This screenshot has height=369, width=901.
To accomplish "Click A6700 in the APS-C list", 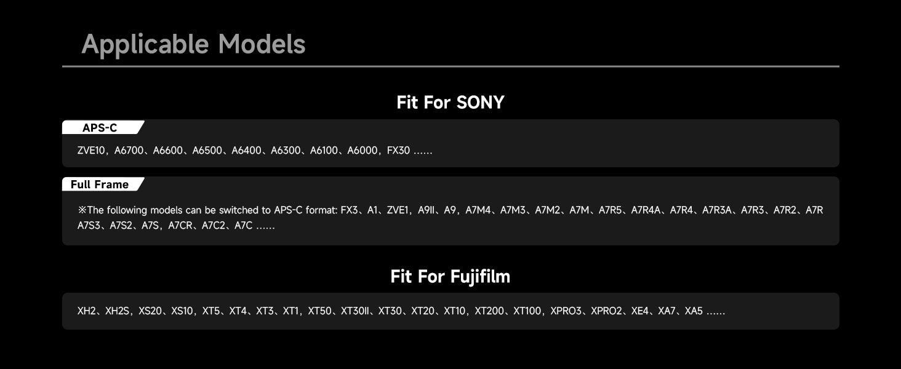I will tap(129, 150).
